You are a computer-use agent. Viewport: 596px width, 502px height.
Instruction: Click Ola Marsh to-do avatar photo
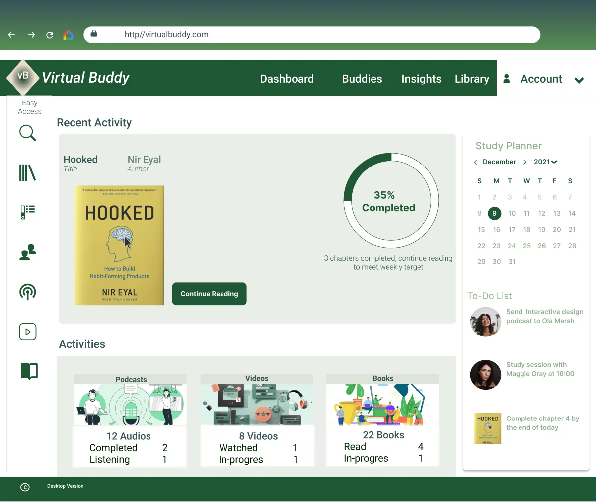click(x=486, y=322)
